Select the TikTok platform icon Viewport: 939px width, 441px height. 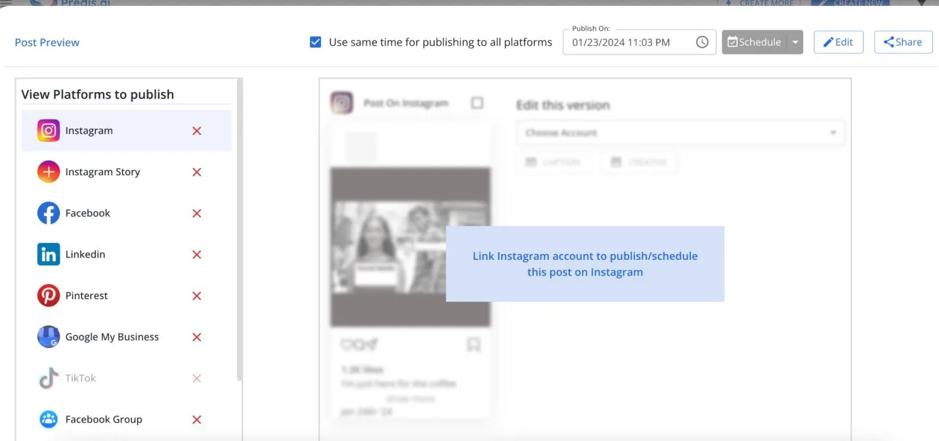tap(49, 379)
